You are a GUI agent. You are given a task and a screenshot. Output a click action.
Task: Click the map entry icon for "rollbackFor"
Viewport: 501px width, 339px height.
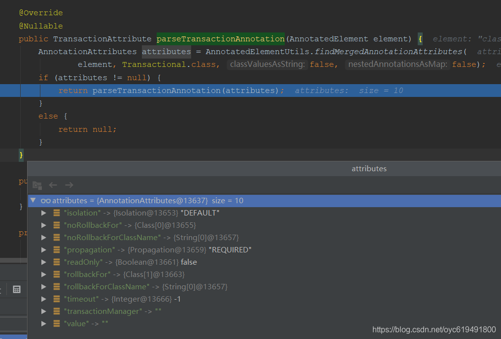[57, 275]
